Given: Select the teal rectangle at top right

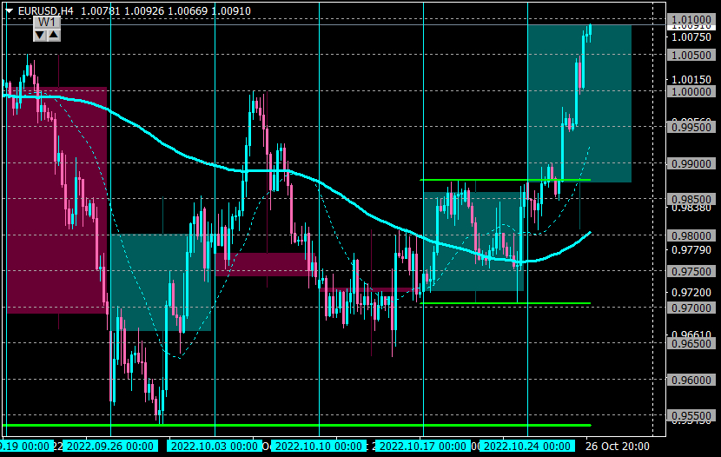Looking at the screenshot, I should [x=579, y=103].
